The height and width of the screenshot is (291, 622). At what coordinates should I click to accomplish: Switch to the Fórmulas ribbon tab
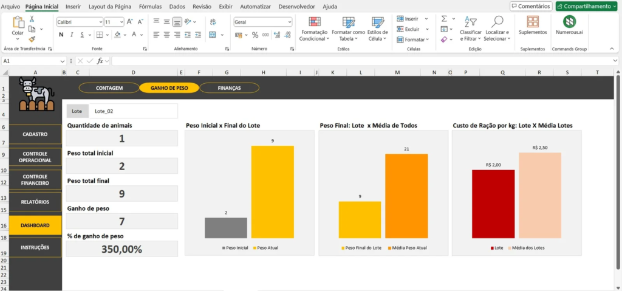click(151, 6)
